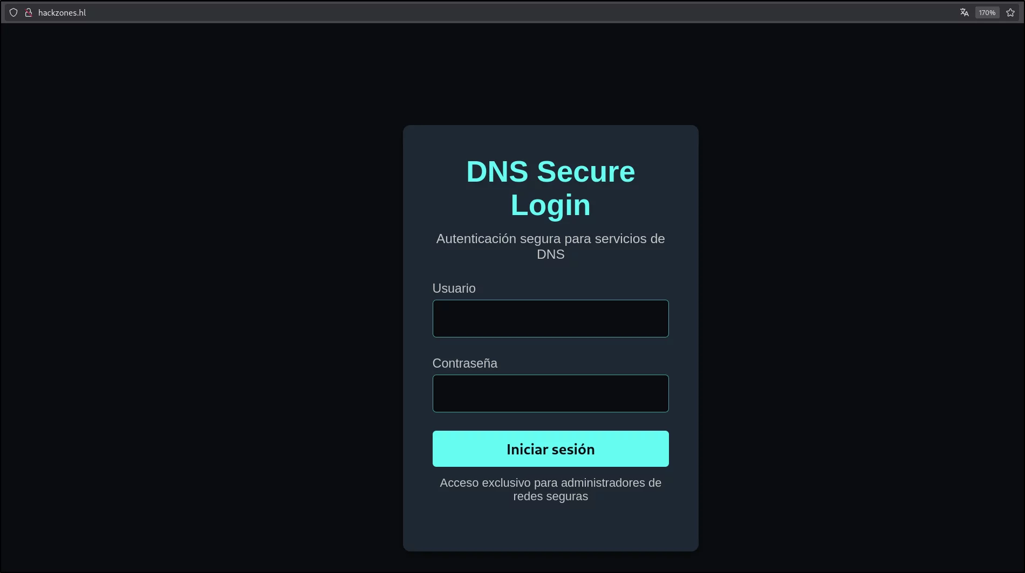Open the site security padlock info
The height and width of the screenshot is (573, 1025).
click(29, 12)
